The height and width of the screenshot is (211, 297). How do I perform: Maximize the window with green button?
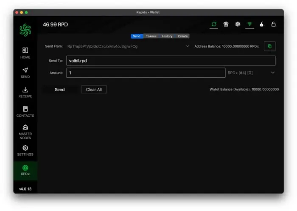(26, 12)
